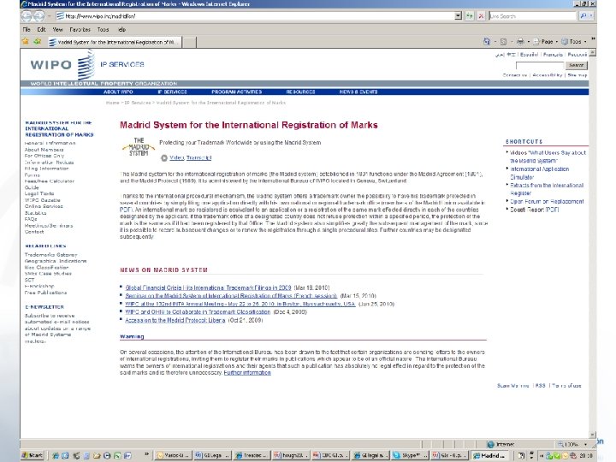Open the navigation history dropdown beside Forward
Viewport: 616px width, 462px height.
[49, 16]
